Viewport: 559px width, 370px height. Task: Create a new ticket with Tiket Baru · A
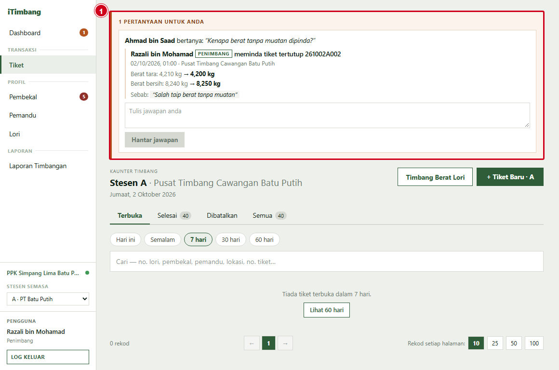[510, 177]
